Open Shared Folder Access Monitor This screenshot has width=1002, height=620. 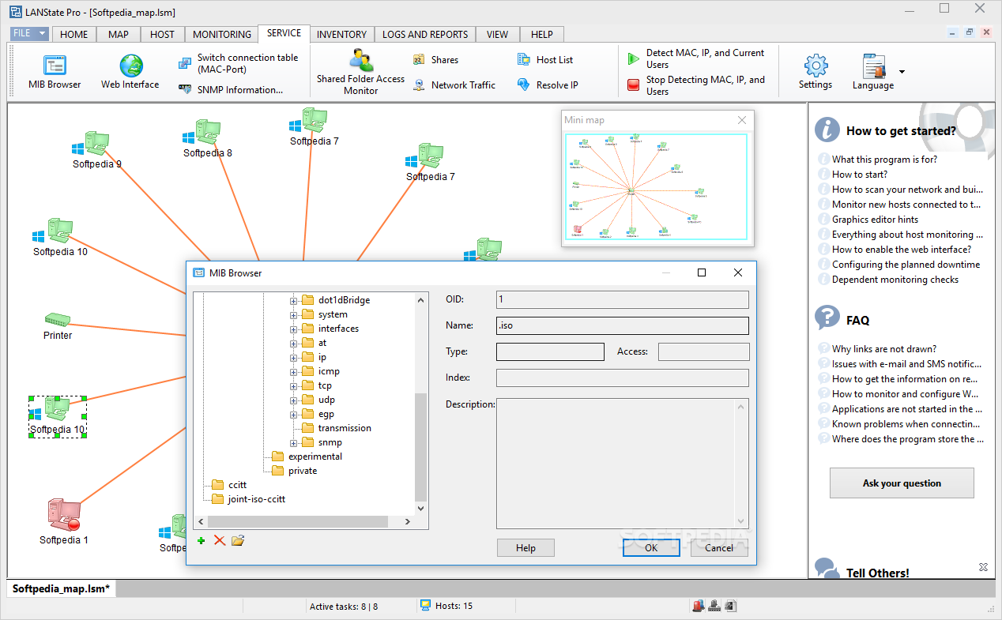(360, 72)
